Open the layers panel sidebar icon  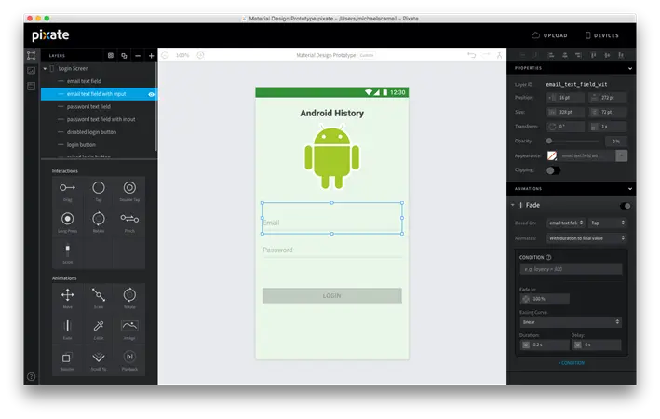(x=31, y=55)
